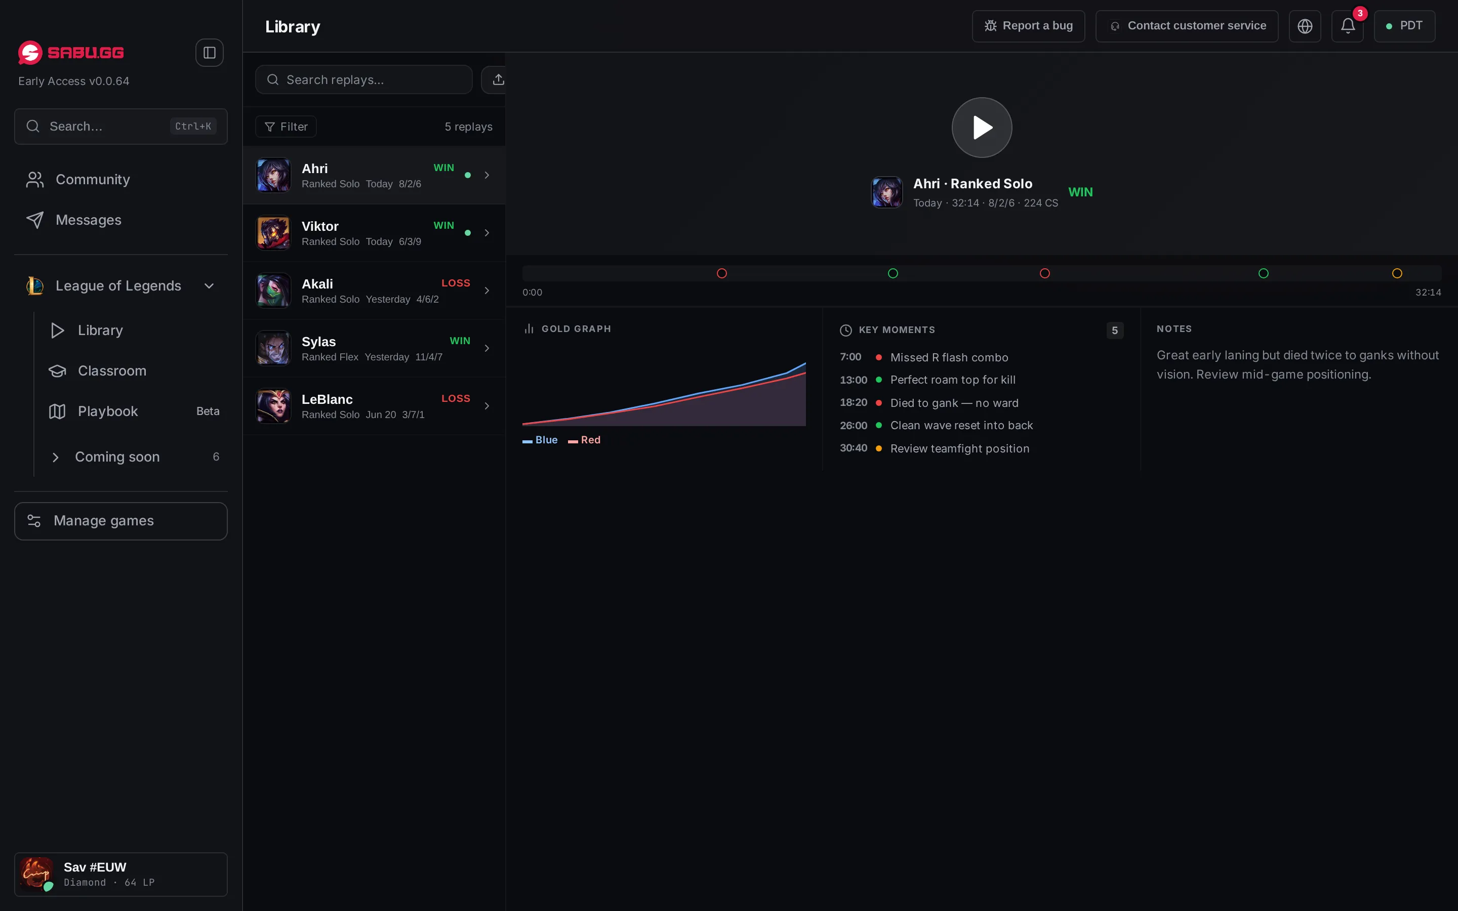This screenshot has width=1458, height=911.
Task: Open the language globe icon
Action: tap(1305, 26)
